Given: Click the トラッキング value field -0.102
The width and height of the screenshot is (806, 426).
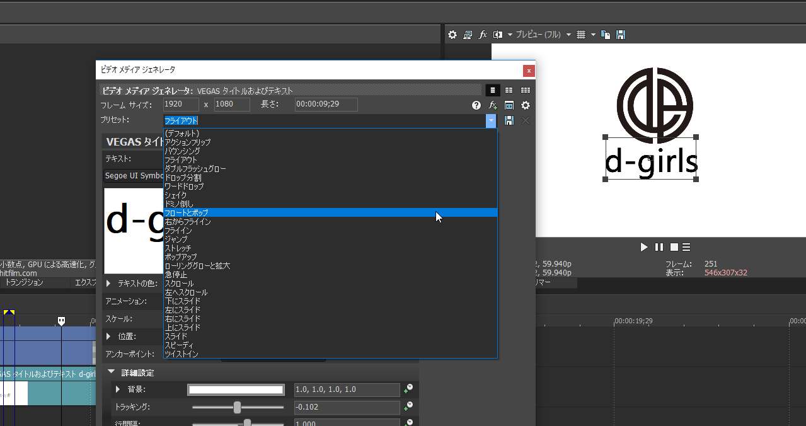Looking at the screenshot, I should click(347, 407).
